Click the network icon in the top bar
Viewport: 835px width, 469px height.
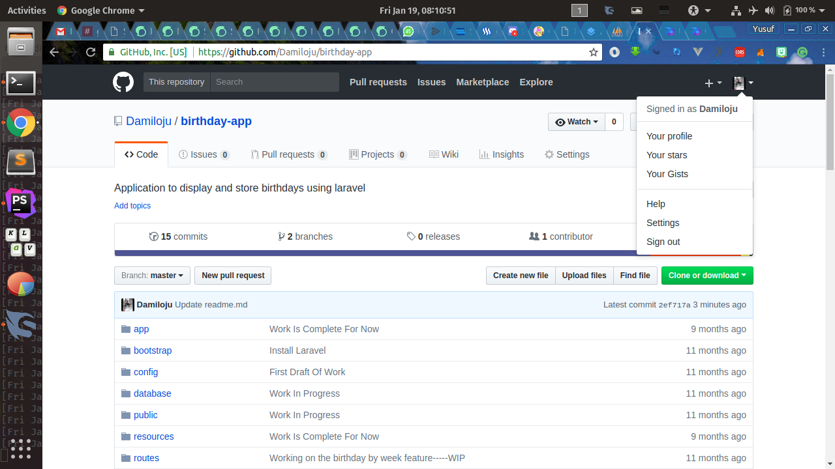pyautogui.click(x=736, y=10)
